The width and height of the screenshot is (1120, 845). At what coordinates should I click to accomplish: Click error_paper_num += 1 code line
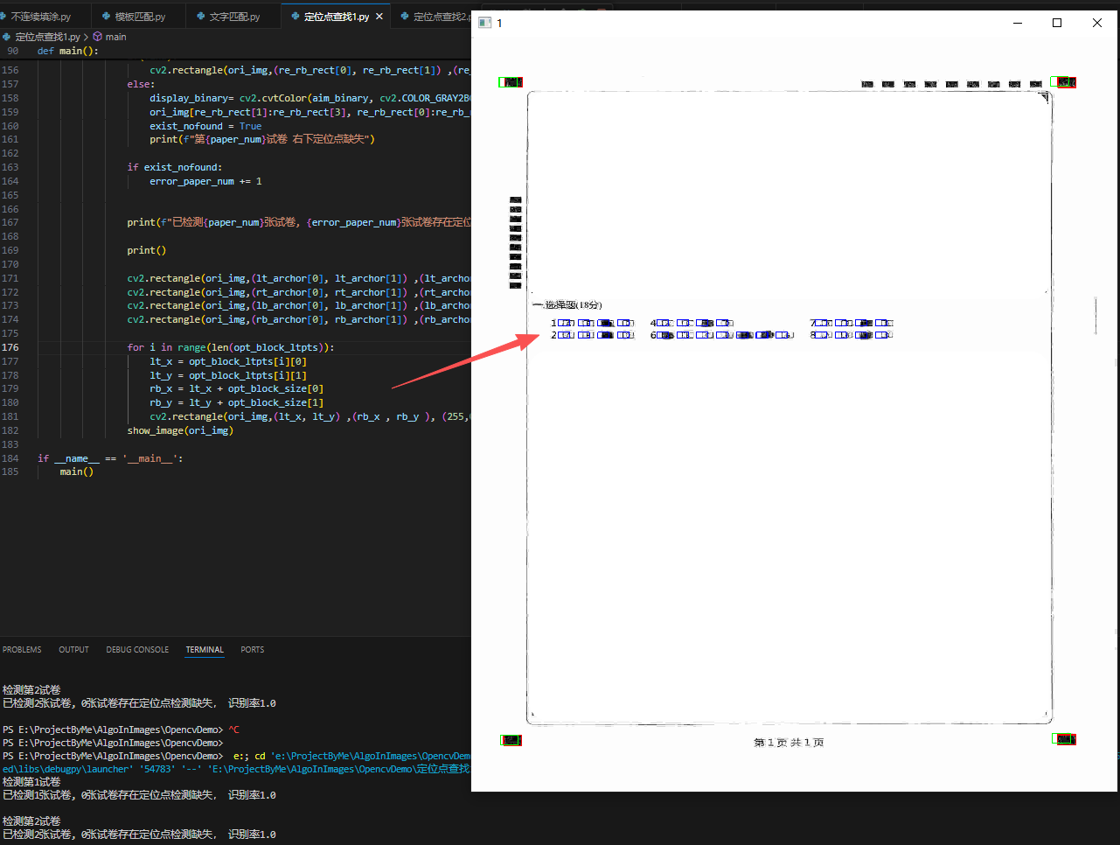pyautogui.click(x=205, y=181)
